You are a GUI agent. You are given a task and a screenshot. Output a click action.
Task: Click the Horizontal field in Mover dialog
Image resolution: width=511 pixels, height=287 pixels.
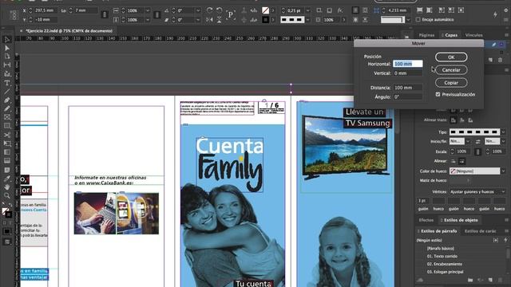[x=408, y=64]
